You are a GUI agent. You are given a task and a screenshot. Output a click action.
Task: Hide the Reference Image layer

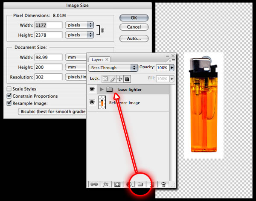(92, 102)
